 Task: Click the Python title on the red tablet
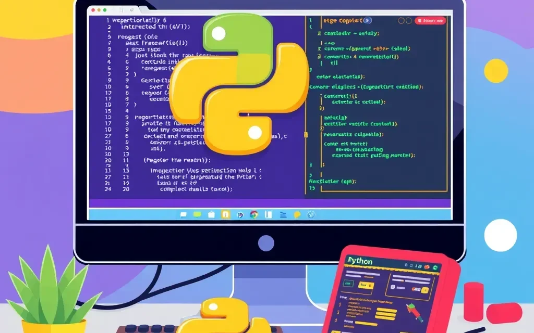[360, 261]
